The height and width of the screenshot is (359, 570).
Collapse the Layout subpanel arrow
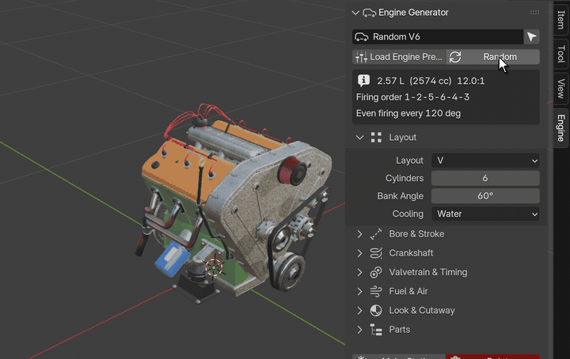click(x=359, y=138)
